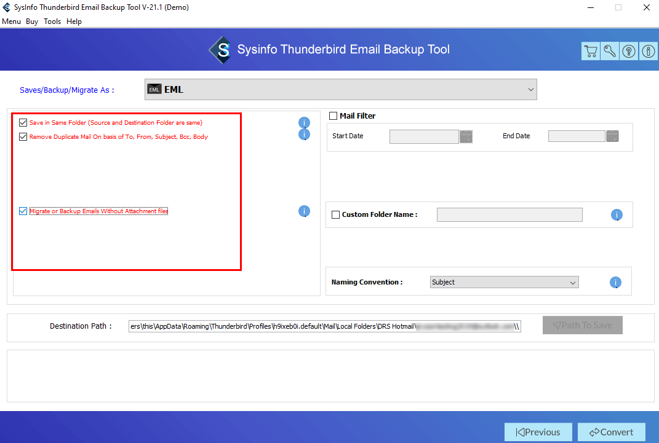Open the shopping cart buy icon
The height and width of the screenshot is (443, 659).
(591, 51)
